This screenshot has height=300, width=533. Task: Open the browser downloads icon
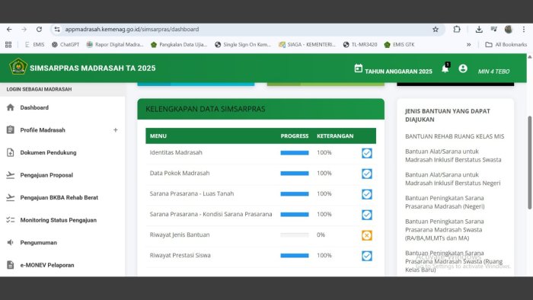coord(479,29)
